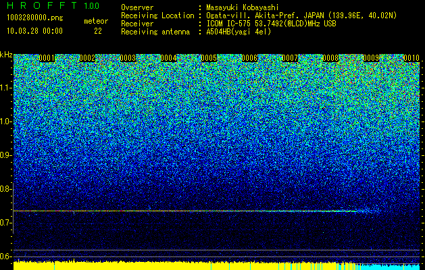Click time marker 0007
This screenshot has height=270, width=425.
point(290,58)
